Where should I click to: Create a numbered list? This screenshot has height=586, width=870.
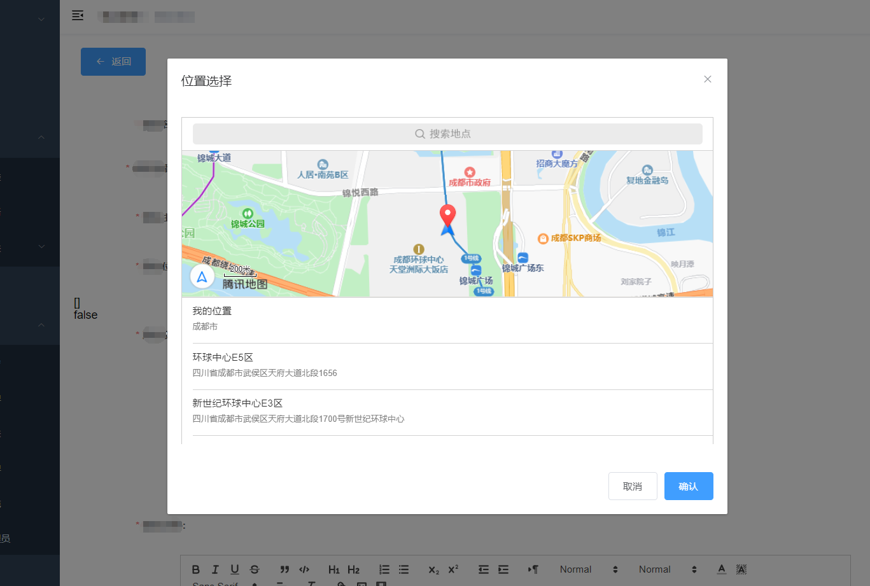(384, 569)
